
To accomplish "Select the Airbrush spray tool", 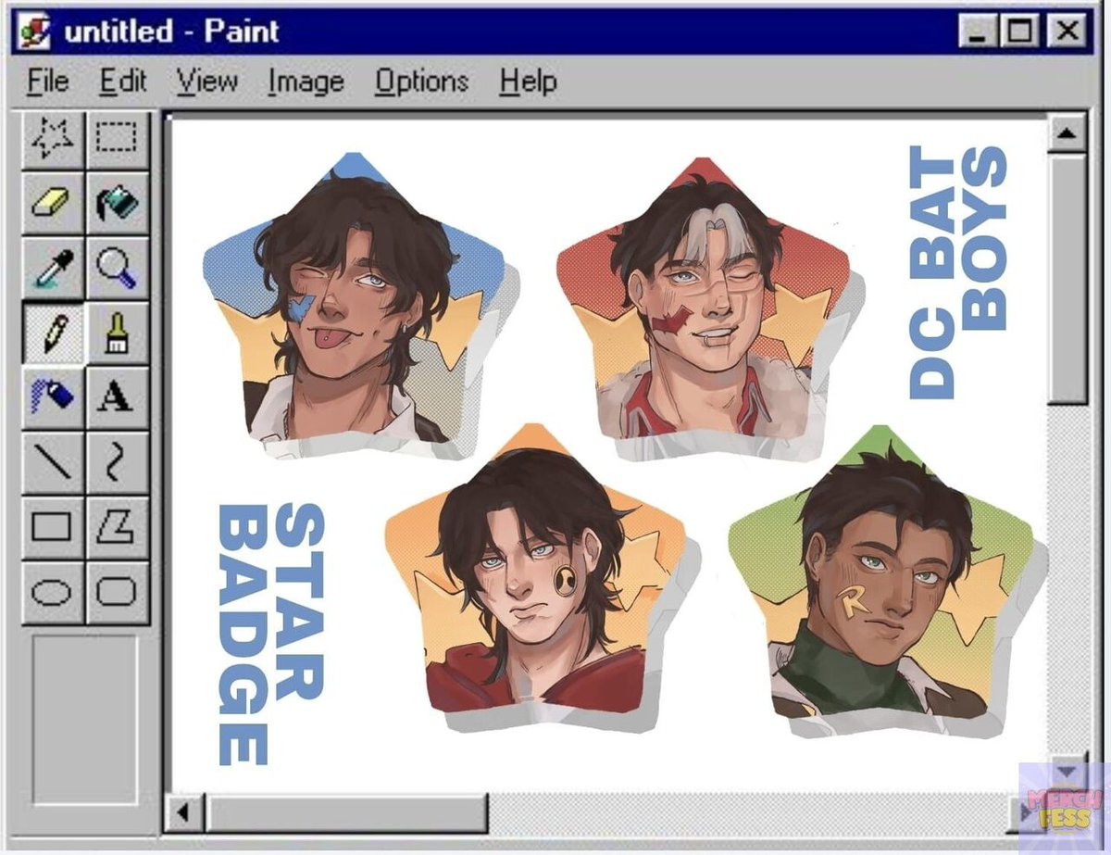I will pyautogui.click(x=53, y=397).
